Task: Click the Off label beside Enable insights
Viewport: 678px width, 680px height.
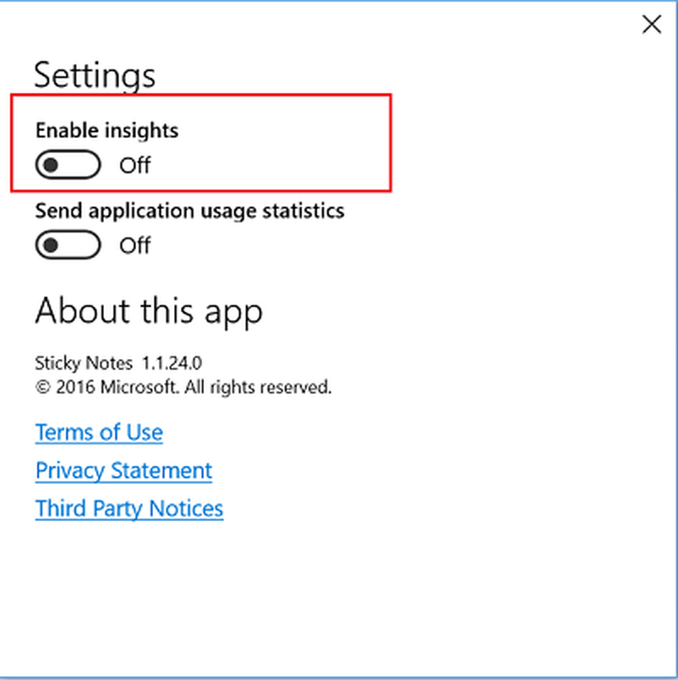Action: pos(135,165)
